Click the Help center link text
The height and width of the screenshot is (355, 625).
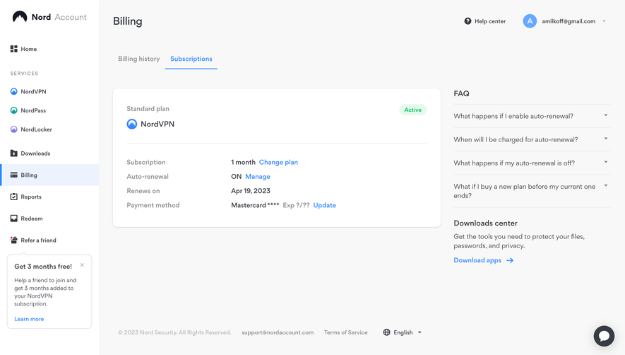[x=490, y=21]
